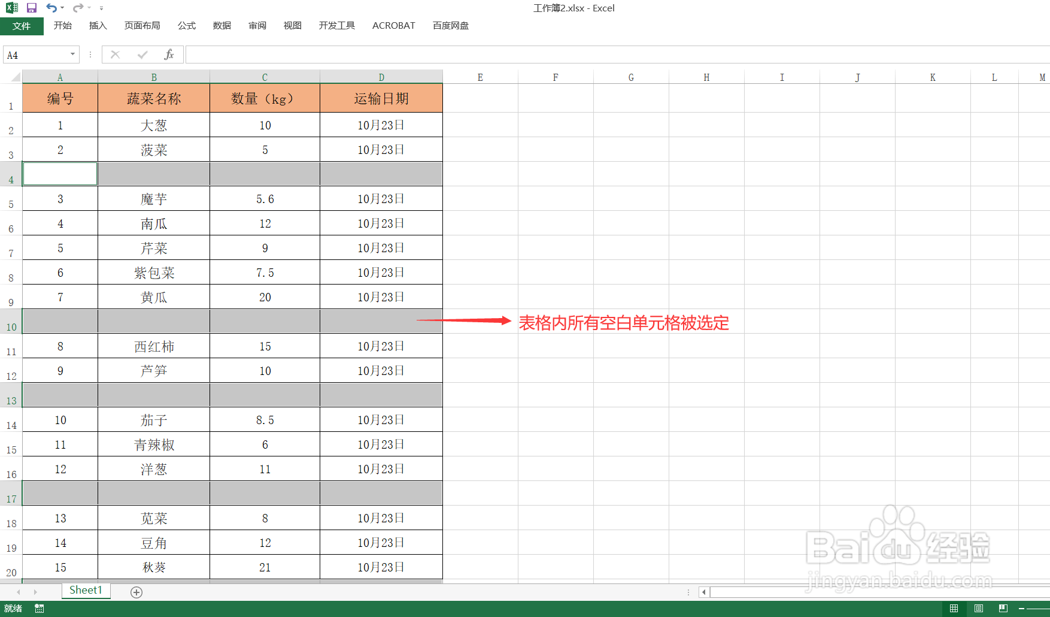
Task: Click the Save icon in quick access toolbar
Action: pos(32,8)
